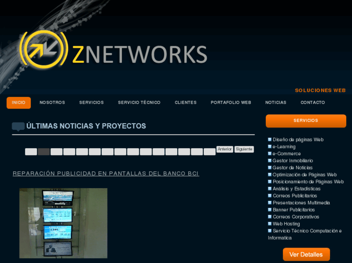Select SERVICIO TÉCNICO in the navigation bar
Image resolution: width=352 pixels, height=263 pixels.
pyautogui.click(x=139, y=102)
